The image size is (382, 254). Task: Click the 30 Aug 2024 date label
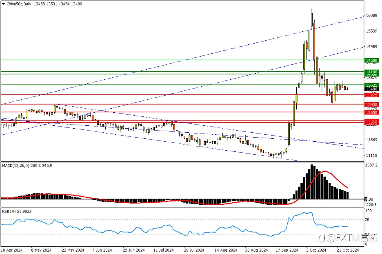[x=256, y=250]
